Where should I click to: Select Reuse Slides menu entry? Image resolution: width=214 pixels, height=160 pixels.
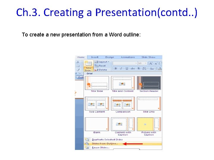(123, 148)
